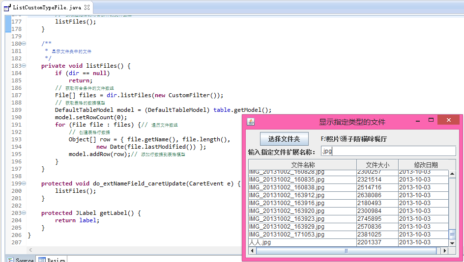Select row IMG_20131002_163923.jpg
The height and width of the screenshot is (262, 464).
click(x=348, y=219)
